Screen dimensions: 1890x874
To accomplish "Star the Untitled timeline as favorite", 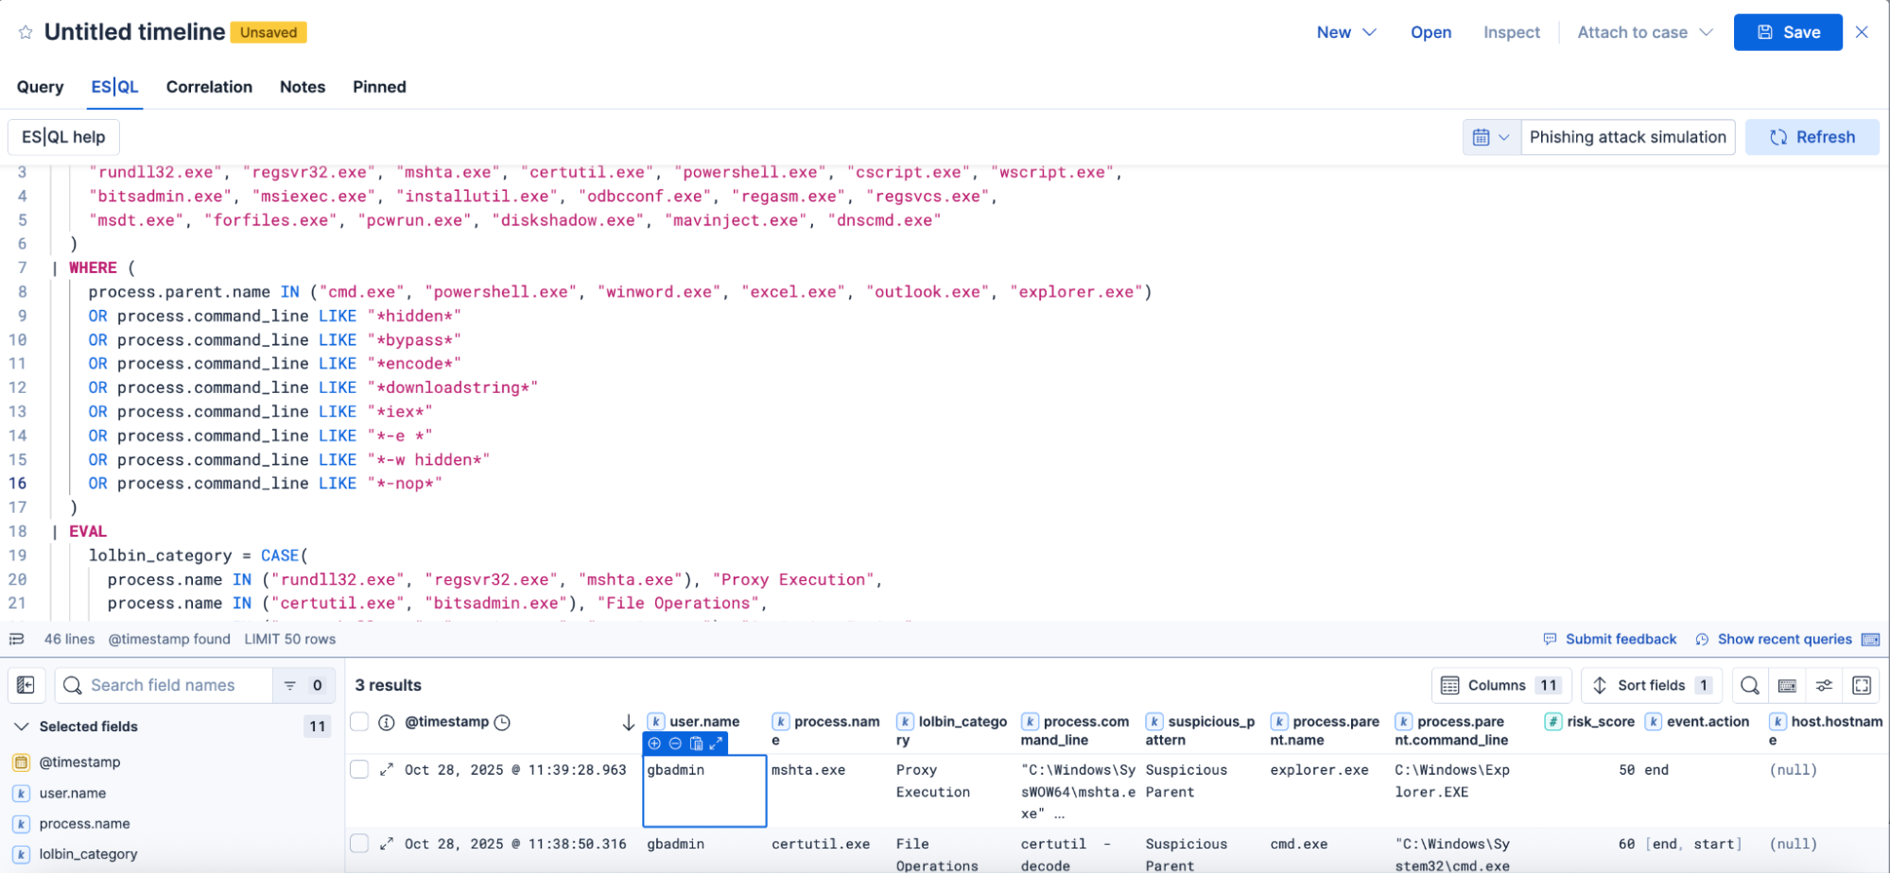I will tap(26, 32).
